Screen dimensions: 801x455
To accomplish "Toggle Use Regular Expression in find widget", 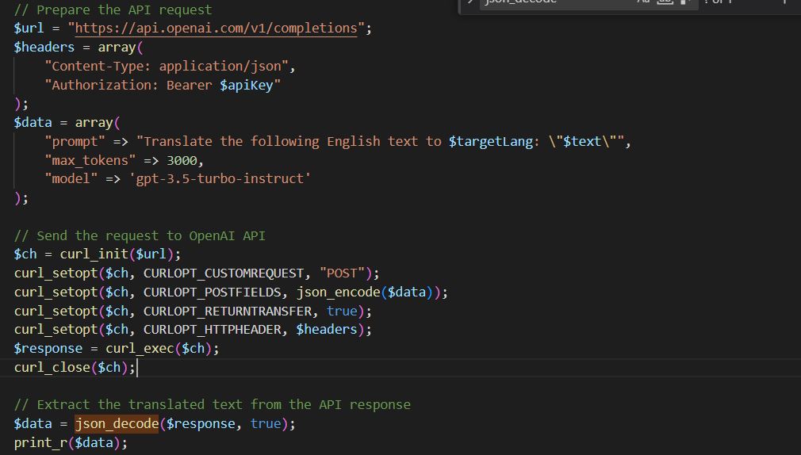I will (684, 2).
